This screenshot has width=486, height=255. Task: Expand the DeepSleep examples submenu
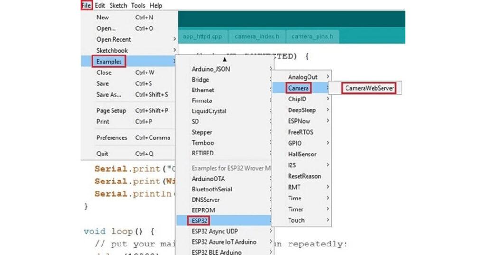301,110
